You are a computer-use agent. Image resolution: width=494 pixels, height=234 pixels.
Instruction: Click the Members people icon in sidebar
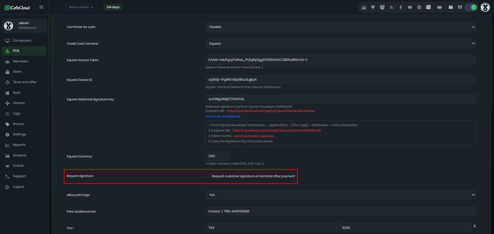pyautogui.click(x=7, y=62)
